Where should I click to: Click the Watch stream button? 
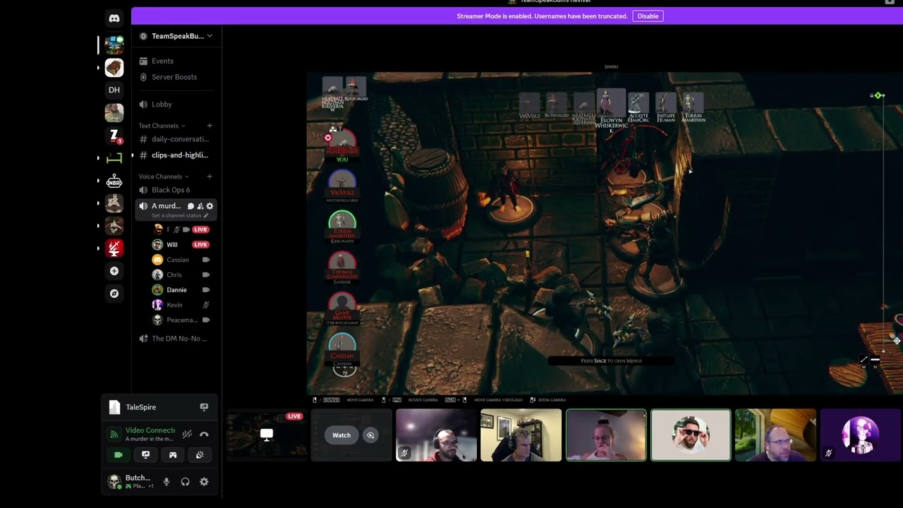click(341, 435)
